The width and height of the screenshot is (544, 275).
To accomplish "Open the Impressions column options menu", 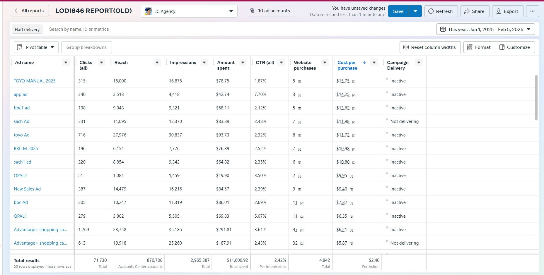I will (204, 62).
